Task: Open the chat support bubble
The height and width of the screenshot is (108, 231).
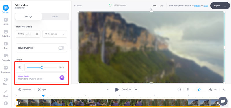Action: pos(223,101)
